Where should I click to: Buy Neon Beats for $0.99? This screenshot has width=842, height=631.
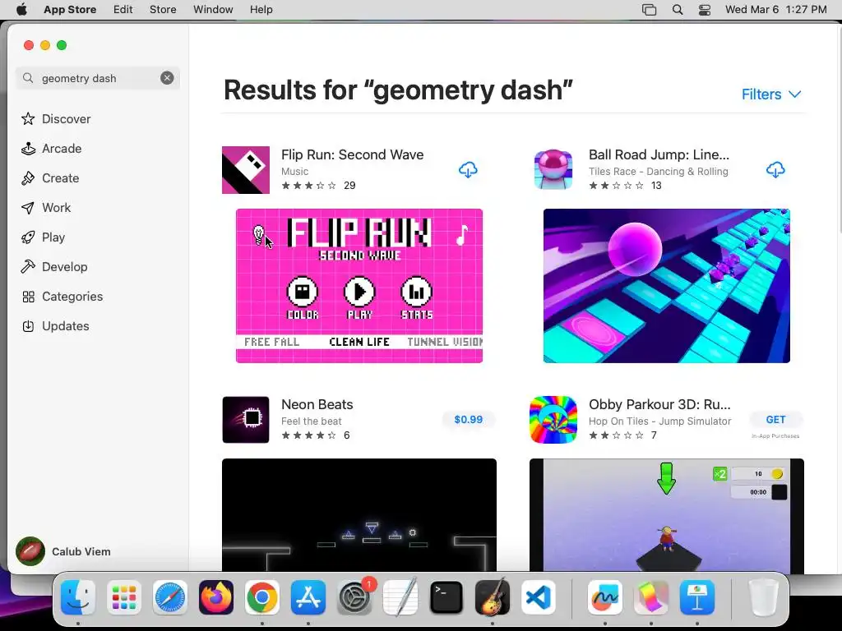pos(468,419)
